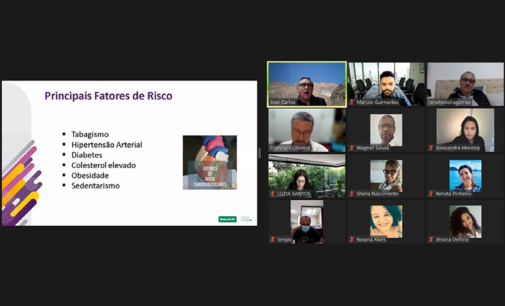
Task: Click the coop logo on slide
Action: (246, 219)
